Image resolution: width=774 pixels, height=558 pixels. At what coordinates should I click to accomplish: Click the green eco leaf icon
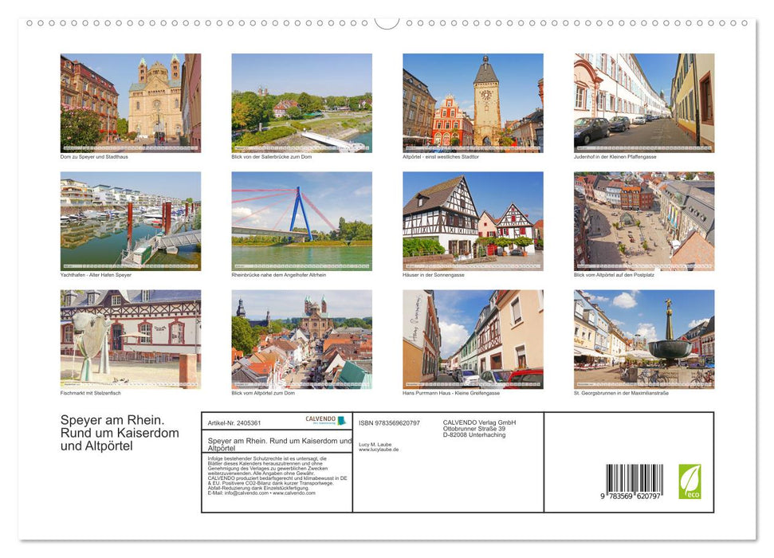pyautogui.click(x=690, y=481)
